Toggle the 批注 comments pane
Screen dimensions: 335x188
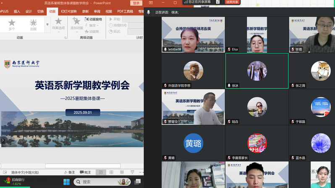[85, 172]
